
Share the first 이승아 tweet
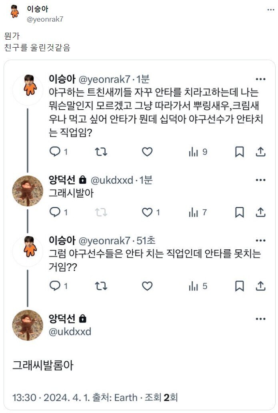pos(260,152)
